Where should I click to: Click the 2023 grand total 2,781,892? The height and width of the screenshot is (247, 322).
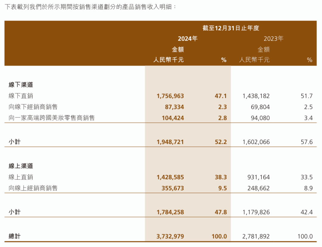click(256, 236)
